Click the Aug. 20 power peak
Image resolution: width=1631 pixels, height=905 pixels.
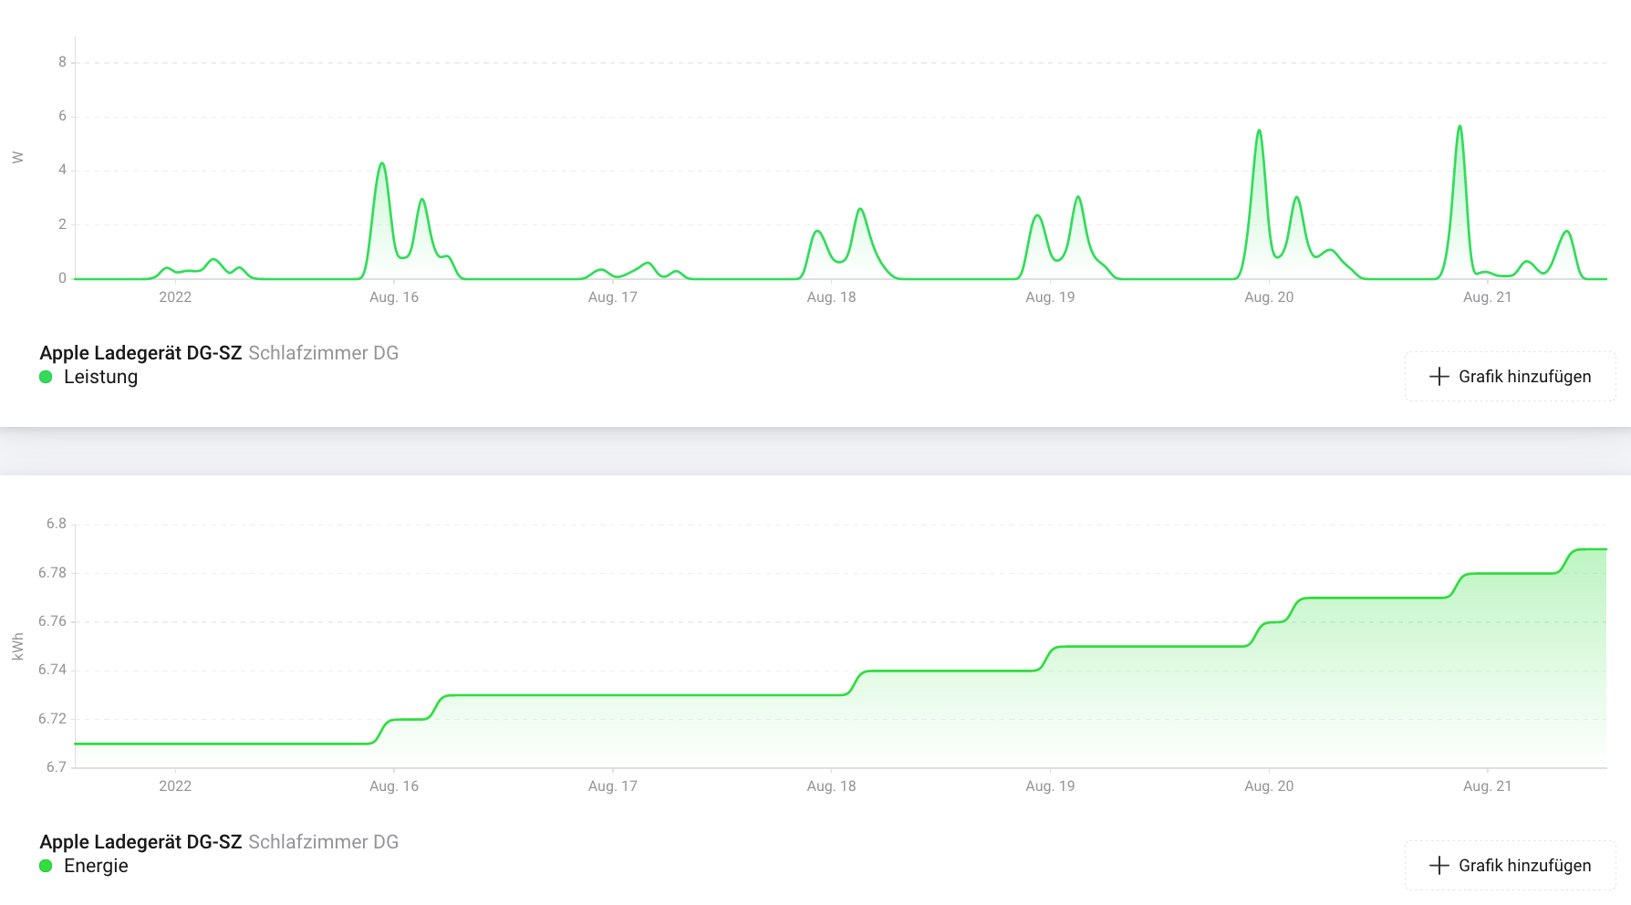[x=1259, y=131]
